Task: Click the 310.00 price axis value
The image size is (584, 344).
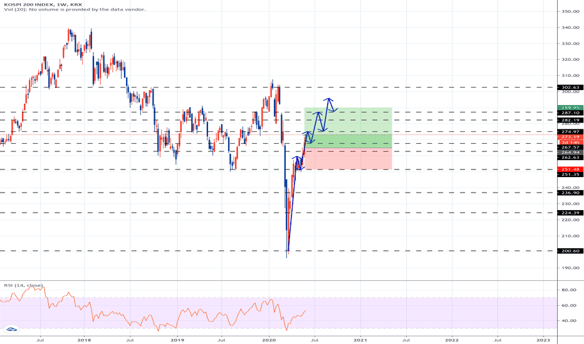Action: [571, 76]
